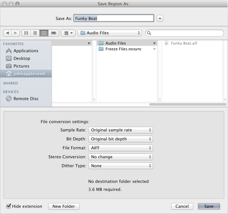Click the search field

184,33
